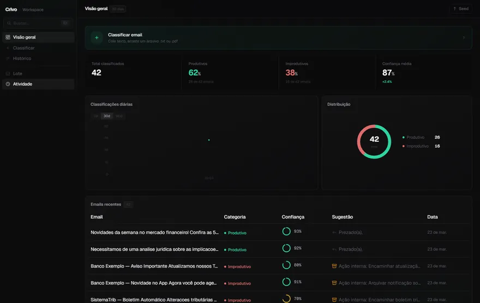
Task: Click 'Ação interna: Encaminhar boletim tri...' suggestion text
Action: pos(379,300)
